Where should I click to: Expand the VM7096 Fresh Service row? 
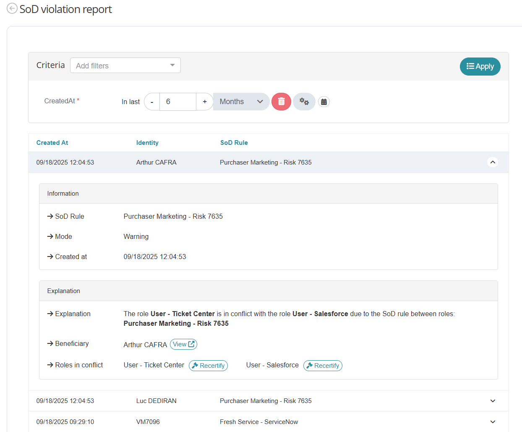[x=493, y=422]
